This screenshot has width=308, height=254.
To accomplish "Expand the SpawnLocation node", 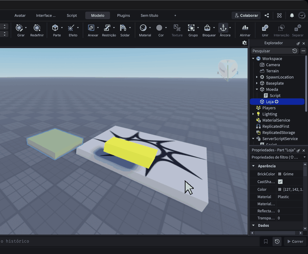I will [x=257, y=77].
